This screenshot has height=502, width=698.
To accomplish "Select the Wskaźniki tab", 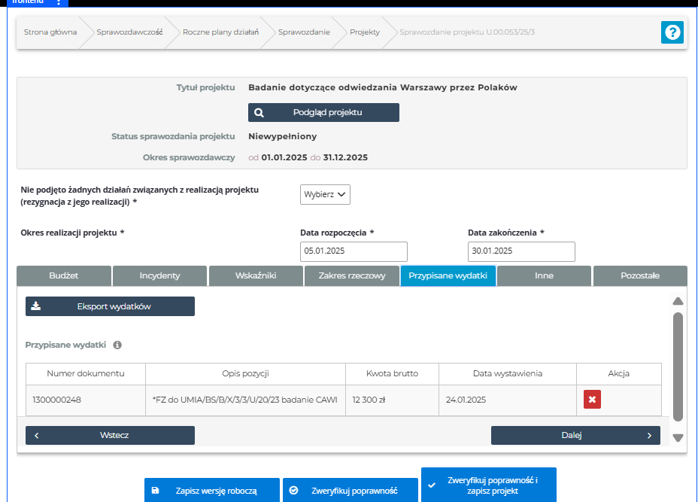I will tap(256, 275).
